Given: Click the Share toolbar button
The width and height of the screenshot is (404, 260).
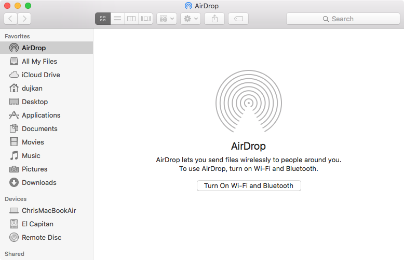Looking at the screenshot, I should (214, 19).
